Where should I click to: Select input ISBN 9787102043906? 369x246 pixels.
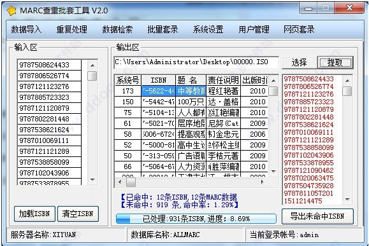click(x=49, y=173)
